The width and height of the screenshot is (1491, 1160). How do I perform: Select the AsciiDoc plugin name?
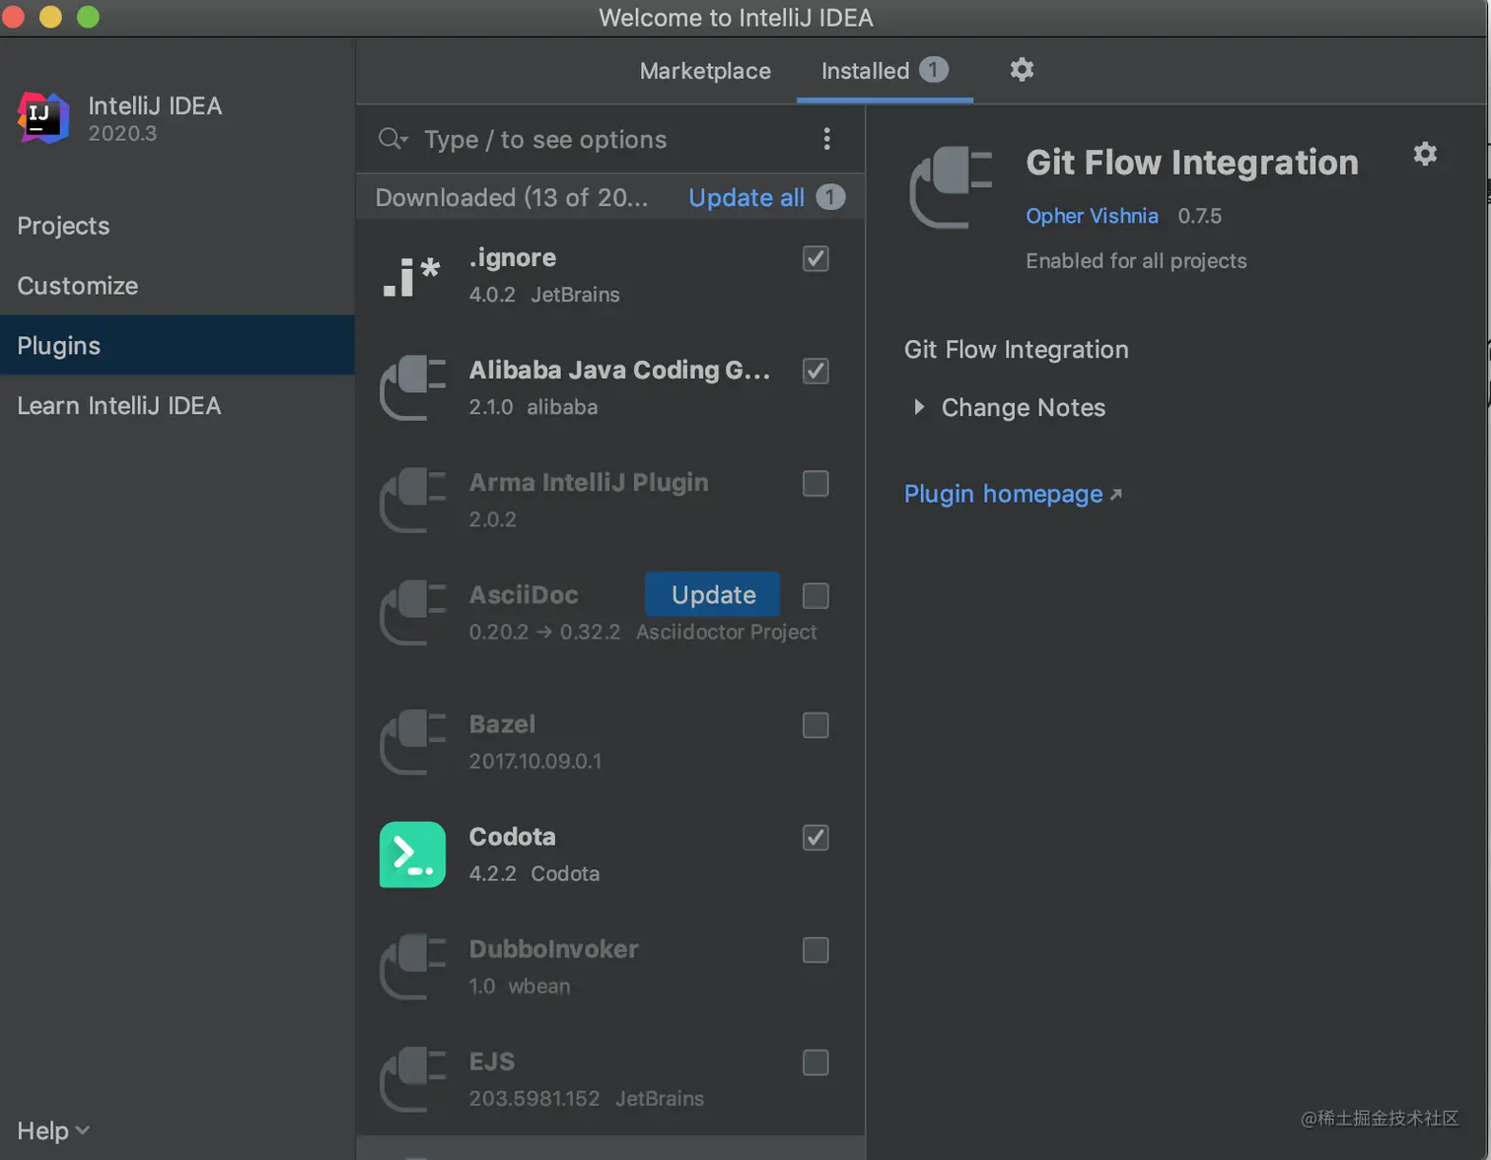click(x=524, y=595)
